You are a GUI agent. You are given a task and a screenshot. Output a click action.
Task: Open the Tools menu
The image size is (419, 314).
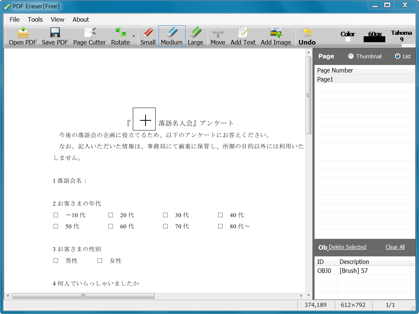click(x=35, y=19)
